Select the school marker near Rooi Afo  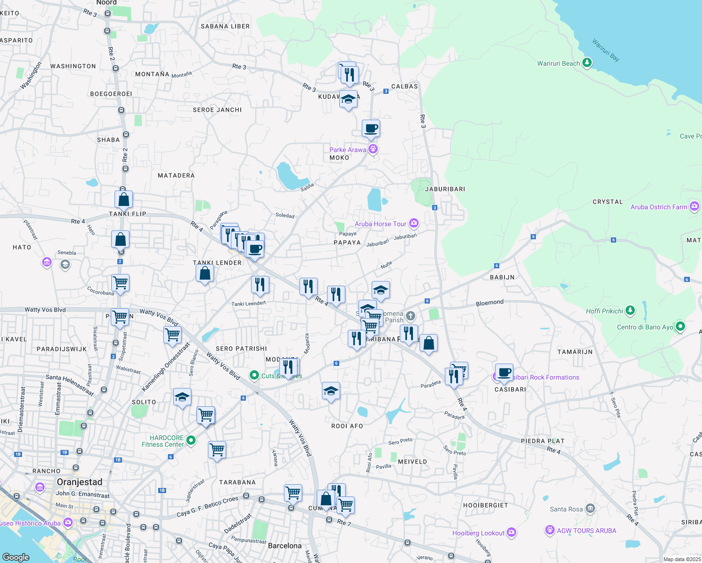click(x=331, y=390)
